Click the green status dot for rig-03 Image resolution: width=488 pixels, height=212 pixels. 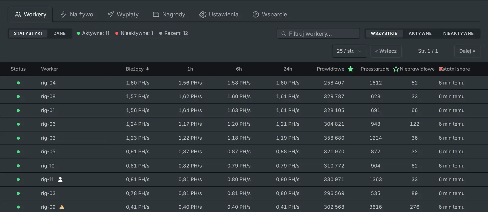click(18, 194)
